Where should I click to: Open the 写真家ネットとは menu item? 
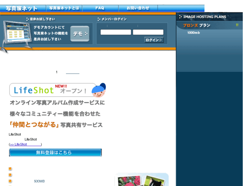tap(64, 8)
